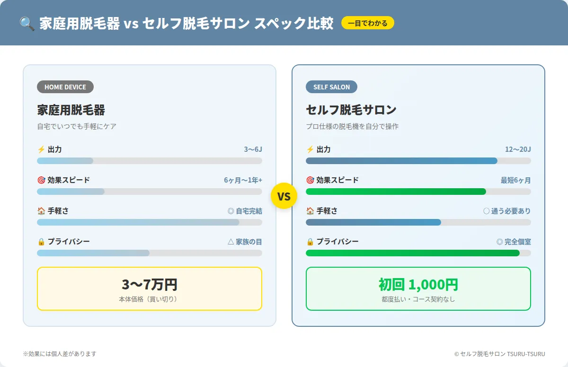Image resolution: width=568 pixels, height=367 pixels.
Task: Click the 3〜7万円 price box
Action: pos(150,288)
